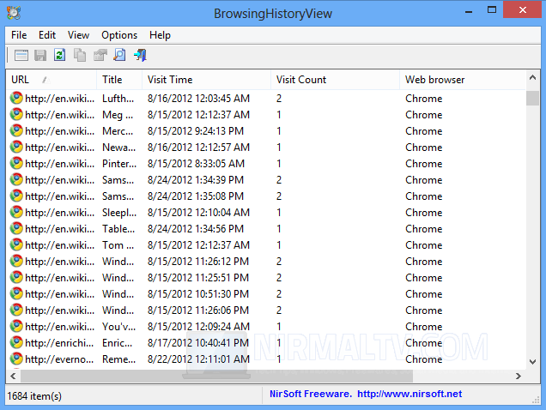Click the horizontal scrollbar left arrow
This screenshot has height=410, width=546.
pyautogui.click(x=13, y=377)
